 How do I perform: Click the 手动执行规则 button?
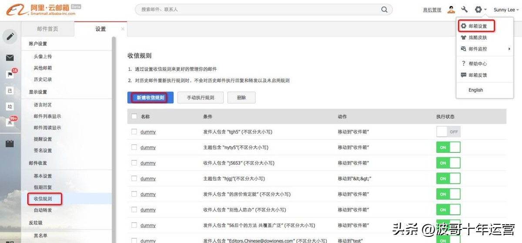[201, 98]
